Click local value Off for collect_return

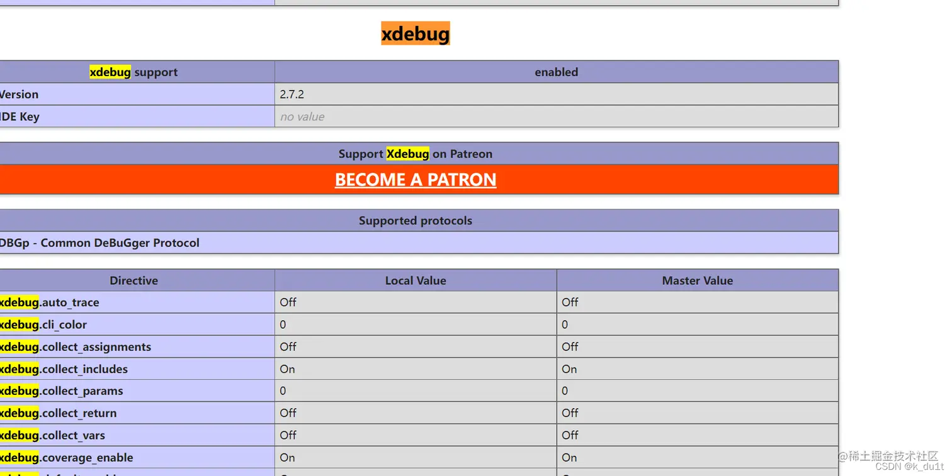[x=416, y=413]
